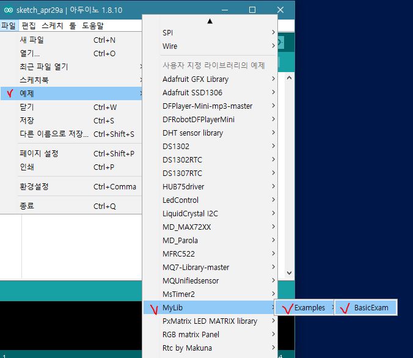Open the 파일 menu

(9, 26)
